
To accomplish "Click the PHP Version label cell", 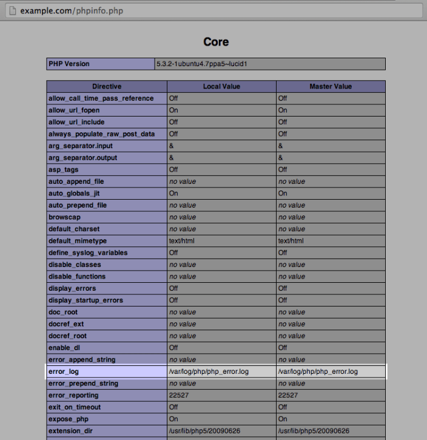I will pyautogui.click(x=101, y=64).
